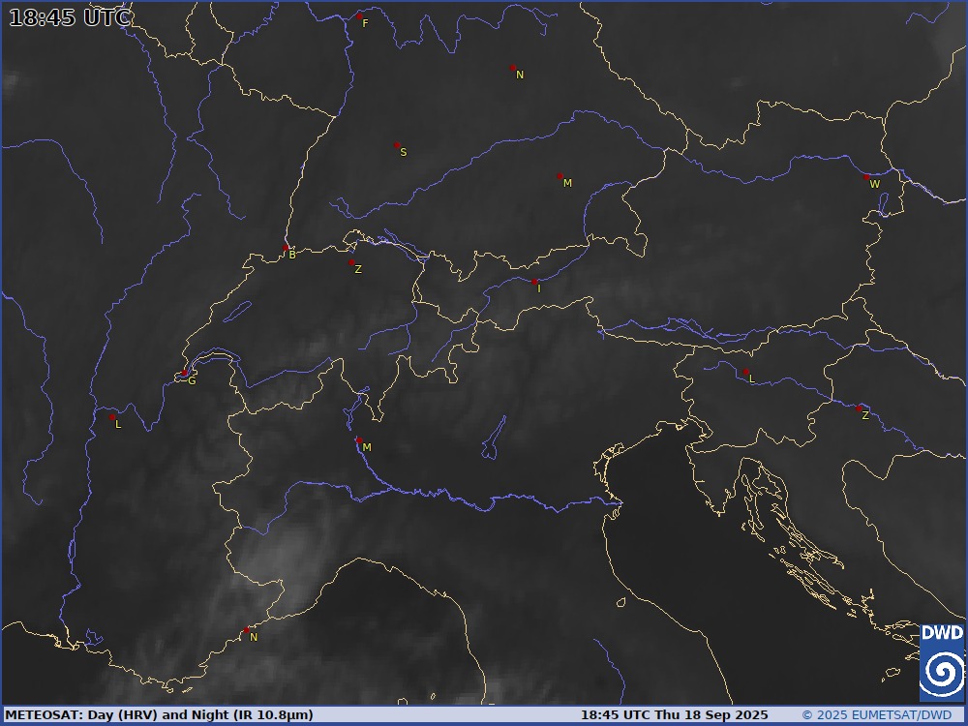Click the '18:45 UTC Thu 18 Sep 2025' date text
Image resolution: width=968 pixels, height=726 pixels.
point(674,715)
